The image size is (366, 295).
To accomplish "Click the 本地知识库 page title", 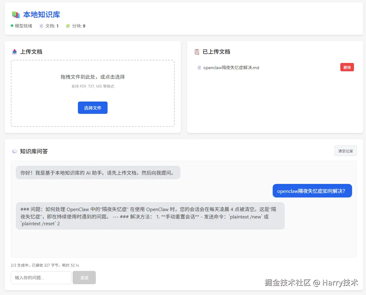I will coord(41,15).
